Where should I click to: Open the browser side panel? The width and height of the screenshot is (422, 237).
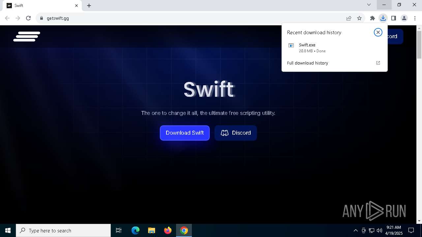[394, 18]
